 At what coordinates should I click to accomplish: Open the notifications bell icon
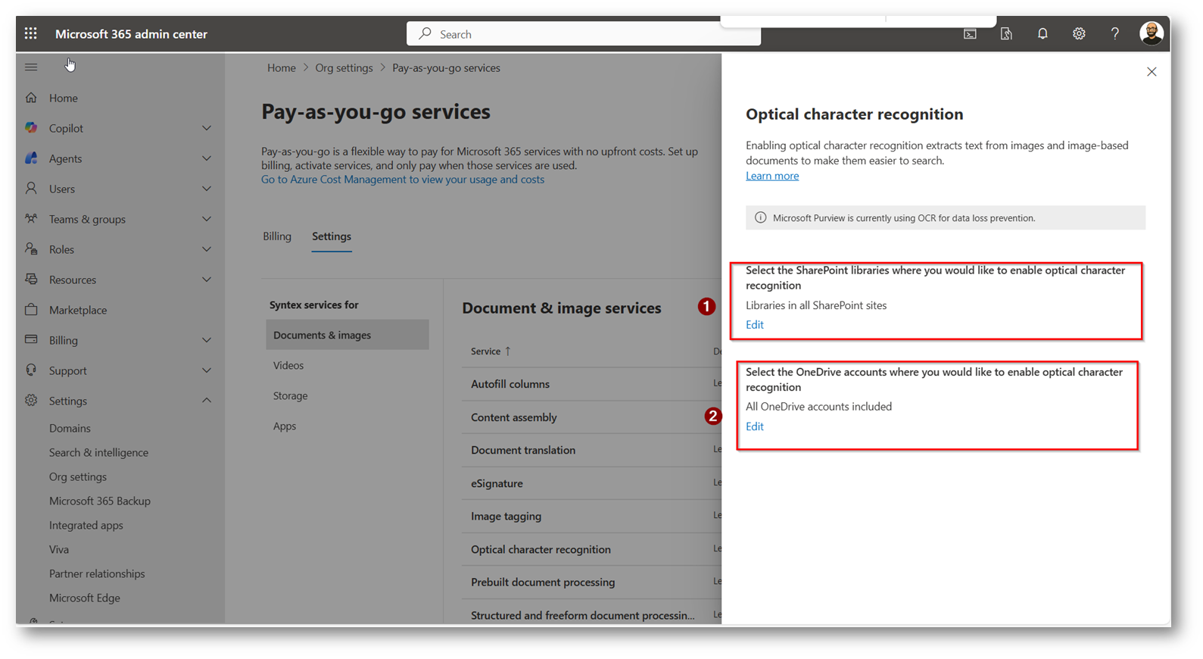pos(1042,33)
